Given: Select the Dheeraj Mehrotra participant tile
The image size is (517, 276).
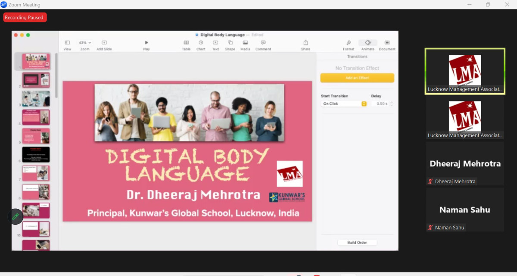Looking at the screenshot, I should point(465,164).
